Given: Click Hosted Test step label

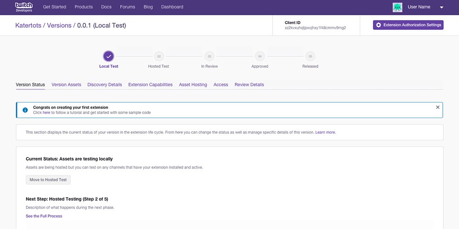Looking at the screenshot, I should [158, 66].
